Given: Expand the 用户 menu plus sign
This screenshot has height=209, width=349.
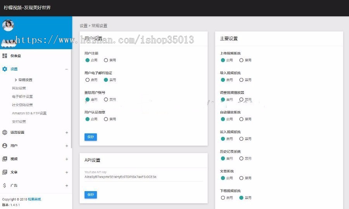Looking at the screenshot, I should tap(67, 146).
